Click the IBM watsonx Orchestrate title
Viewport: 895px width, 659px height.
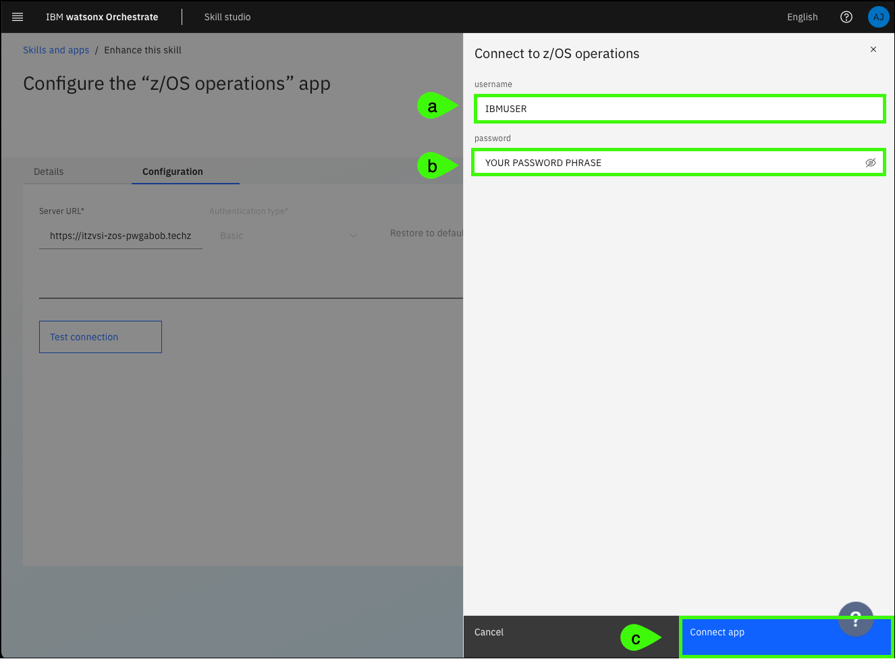coord(102,17)
